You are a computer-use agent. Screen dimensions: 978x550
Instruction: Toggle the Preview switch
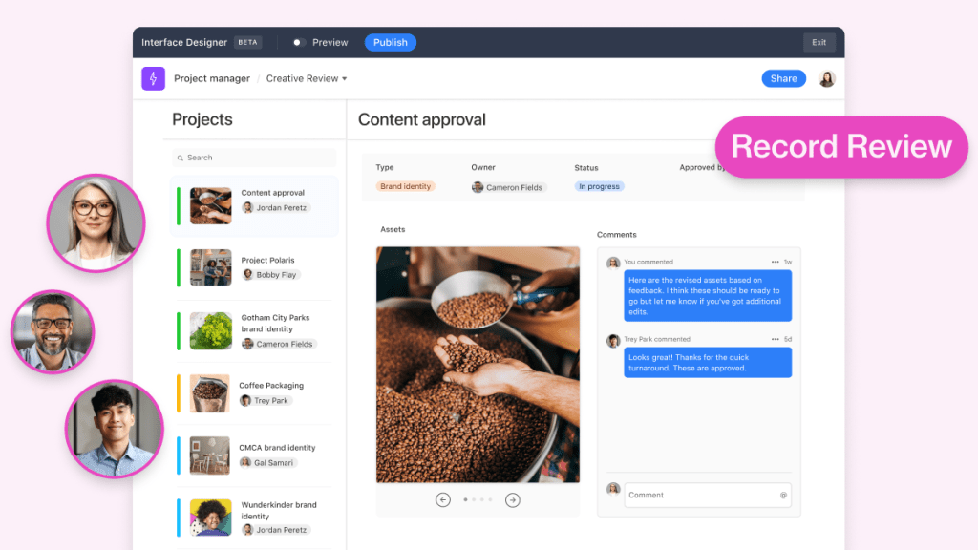(297, 42)
